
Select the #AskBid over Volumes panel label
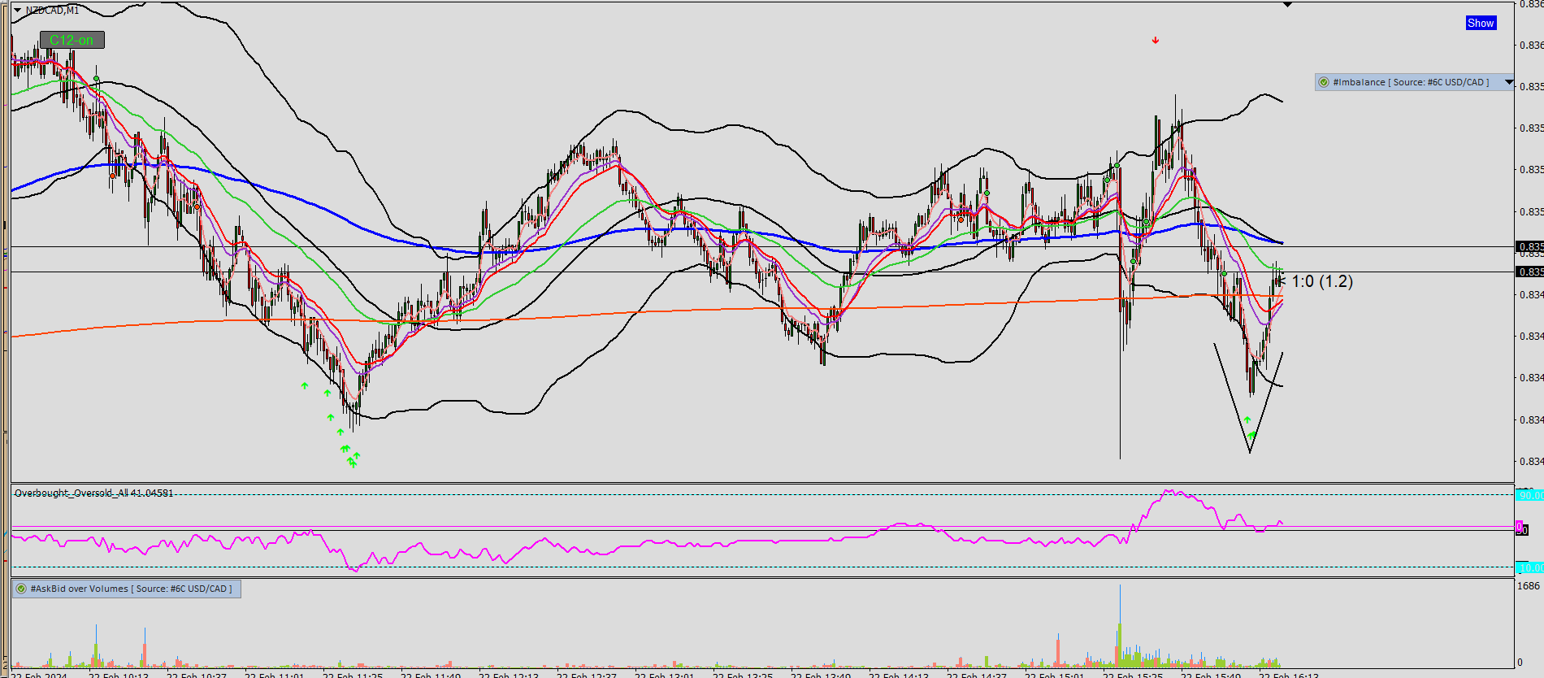coord(131,589)
